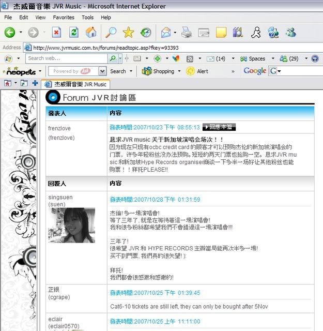Open the Ask search box dropdown
323x331 pixels.
pyautogui.click(x=102, y=71)
